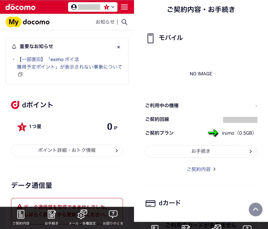Click the external window icon under the notice
Screen dimensions: 268x229
pyautogui.click(x=20, y=74)
